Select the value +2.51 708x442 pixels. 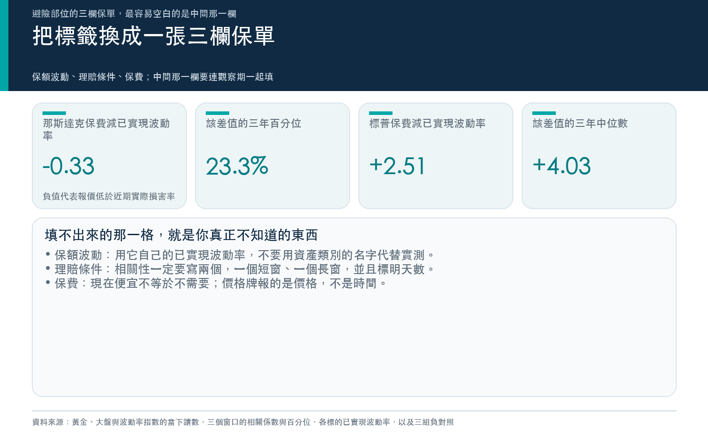(397, 166)
